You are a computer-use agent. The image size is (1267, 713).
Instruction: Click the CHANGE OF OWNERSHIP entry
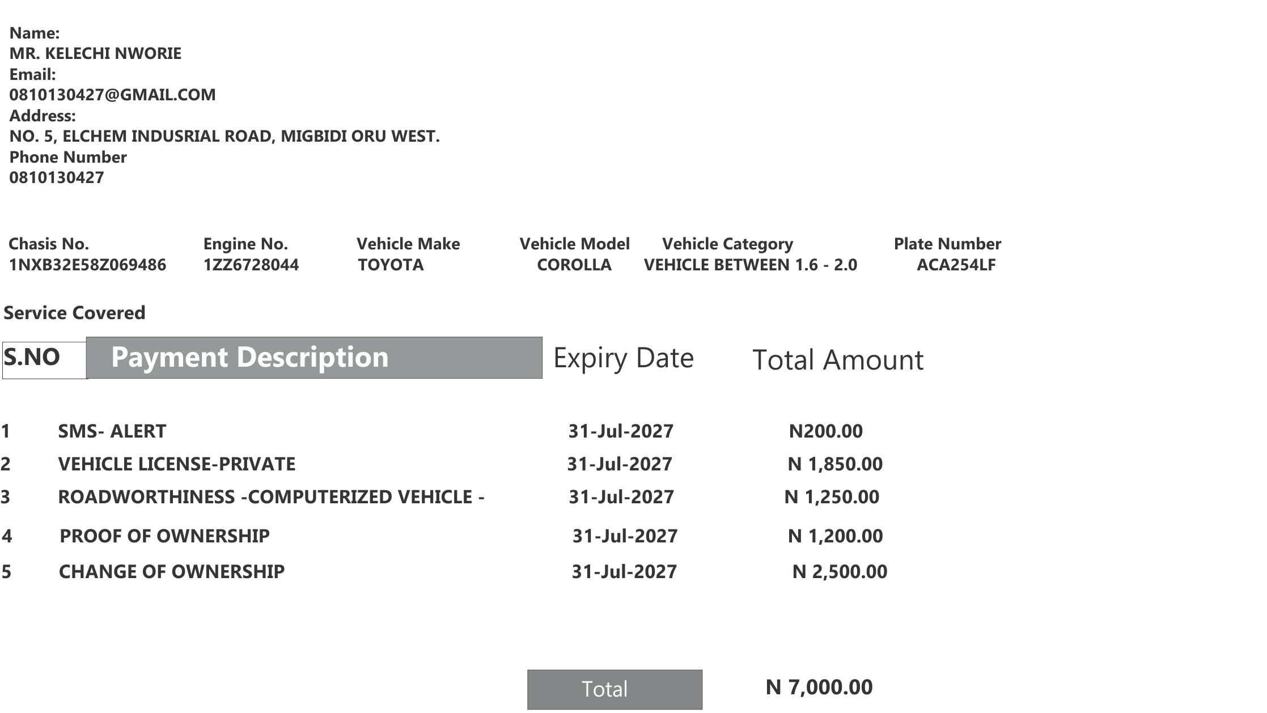click(x=172, y=571)
